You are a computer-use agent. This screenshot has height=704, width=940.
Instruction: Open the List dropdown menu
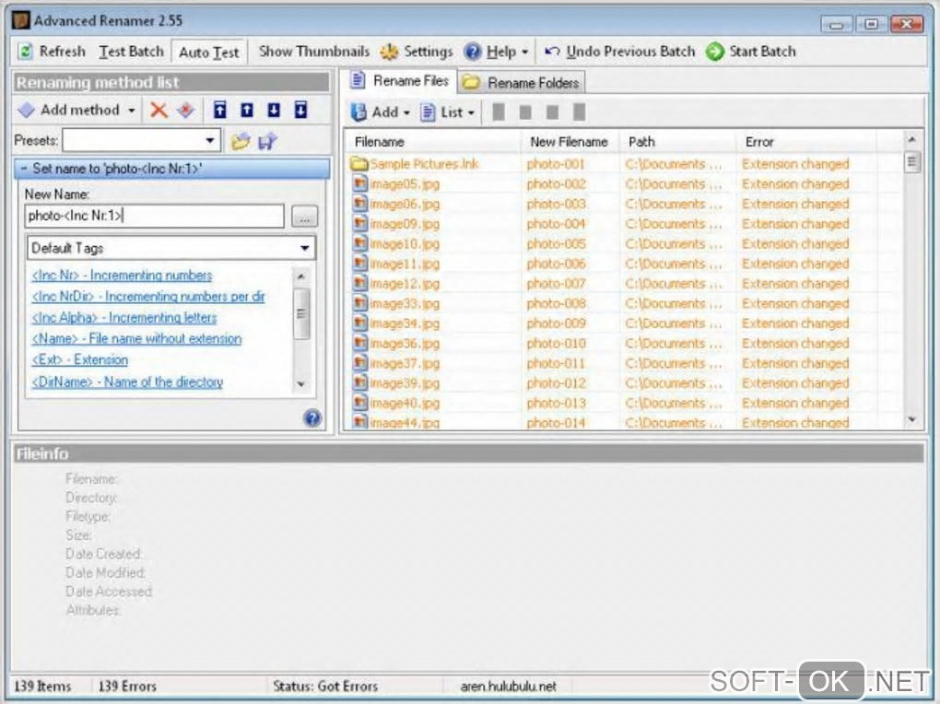pyautogui.click(x=447, y=112)
